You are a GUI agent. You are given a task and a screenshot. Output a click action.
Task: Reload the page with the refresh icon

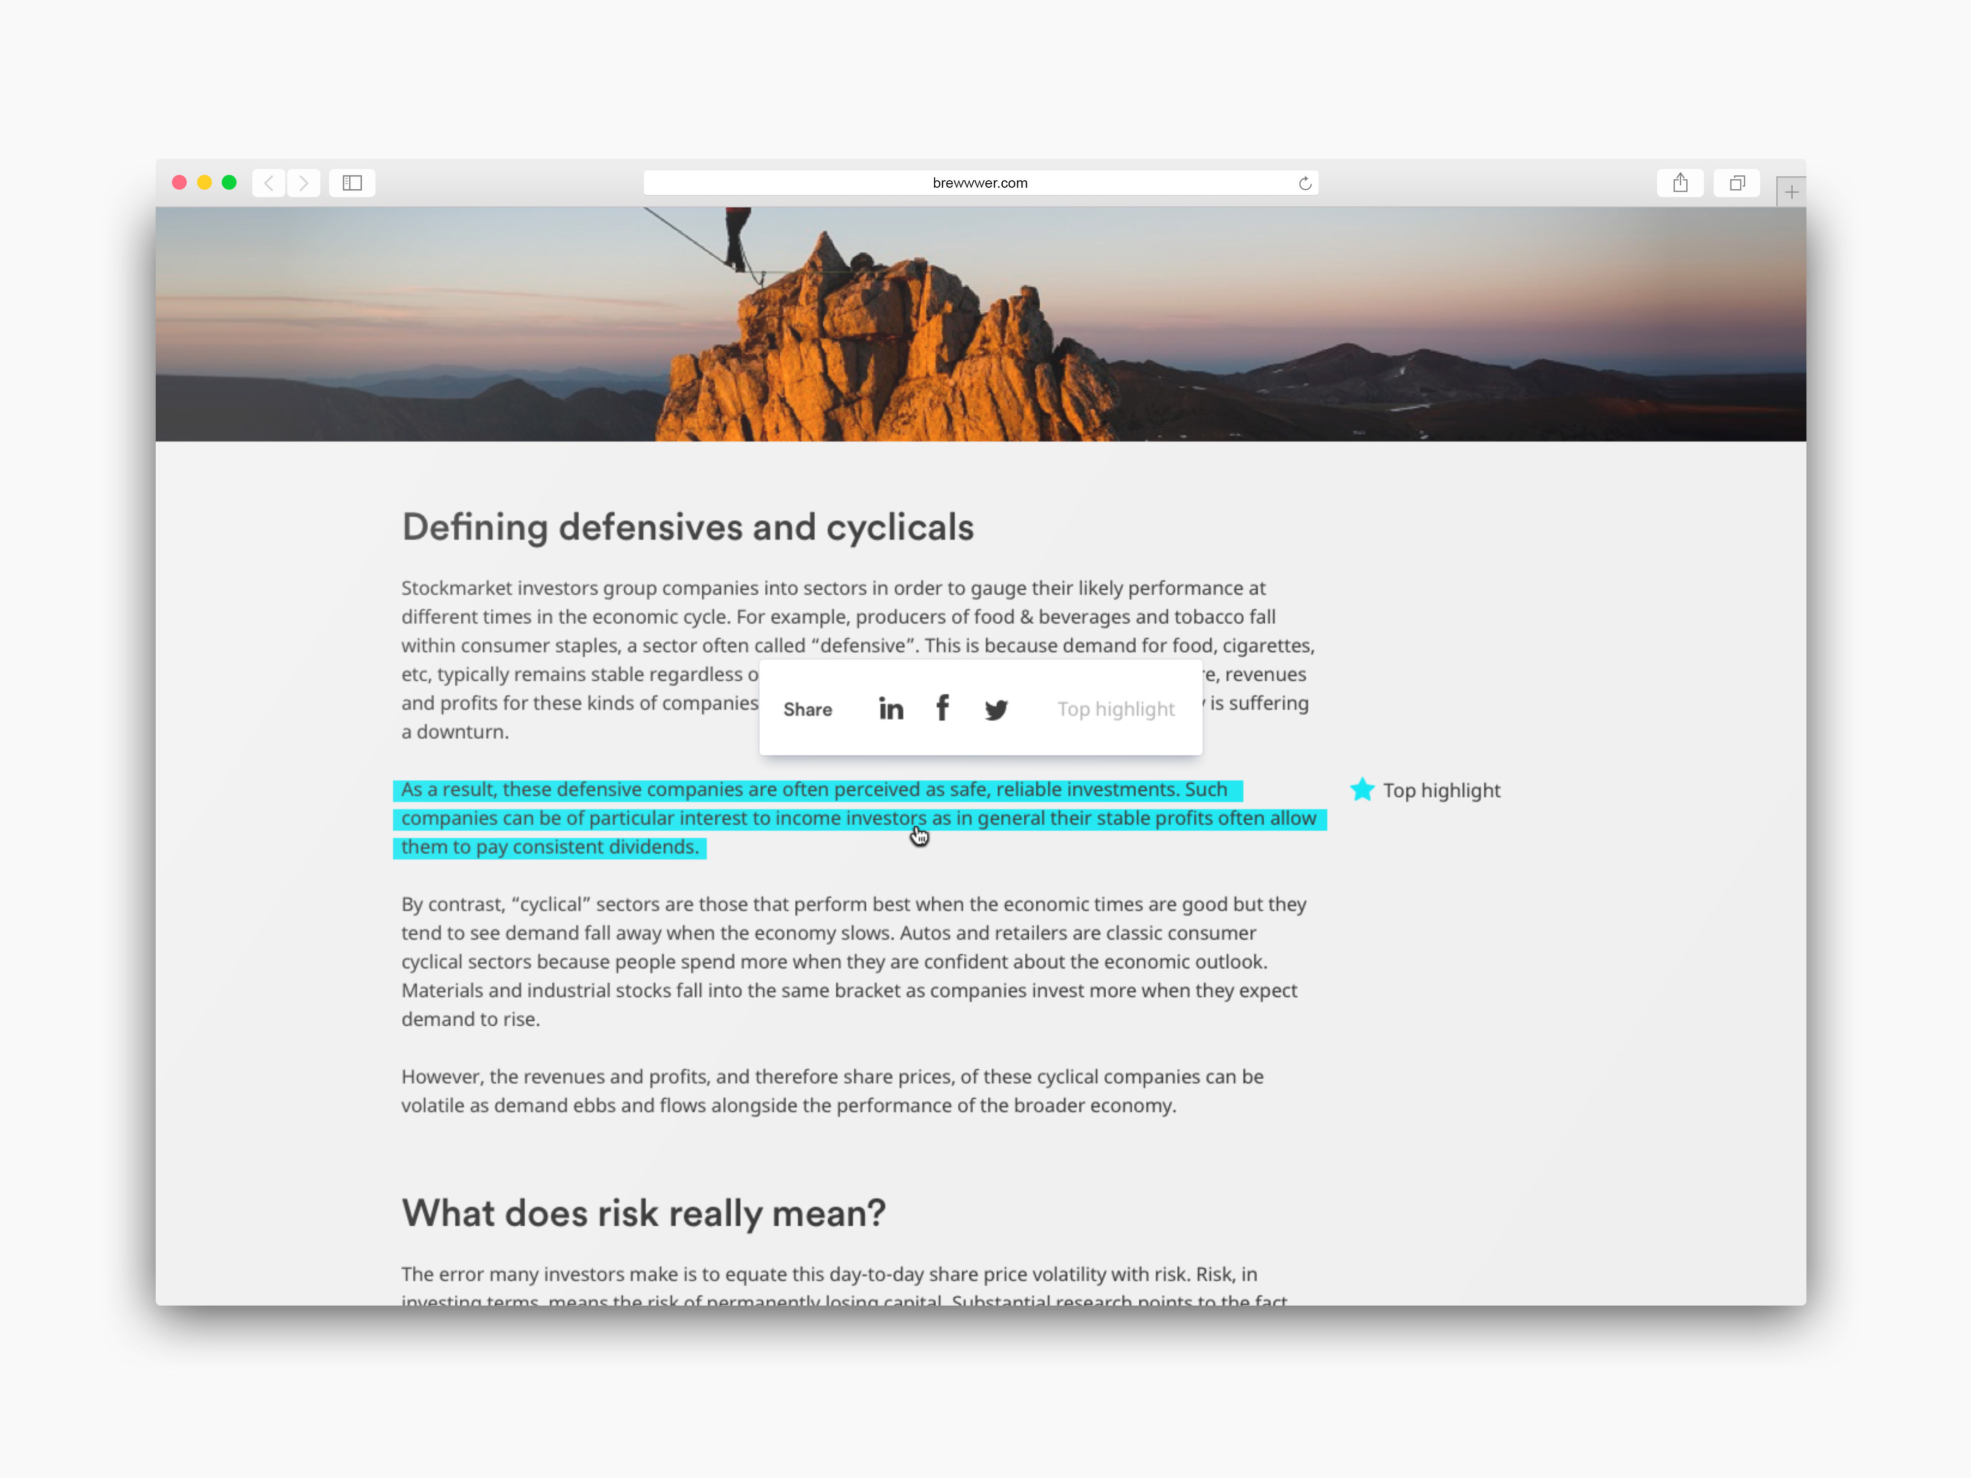pos(1304,184)
